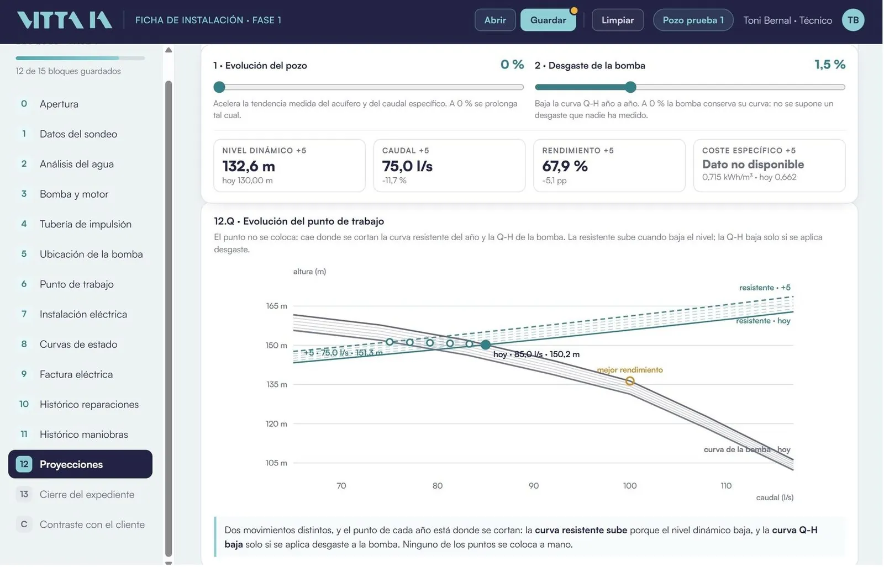Screen dimensions: 884x567
Task: Open Histórico reparaciones section
Action: click(80, 404)
